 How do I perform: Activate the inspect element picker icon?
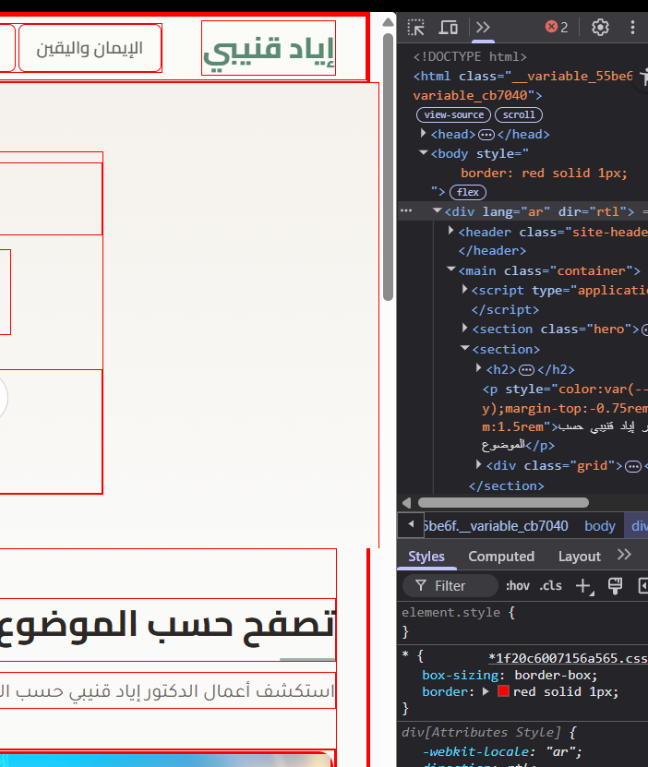point(415,28)
